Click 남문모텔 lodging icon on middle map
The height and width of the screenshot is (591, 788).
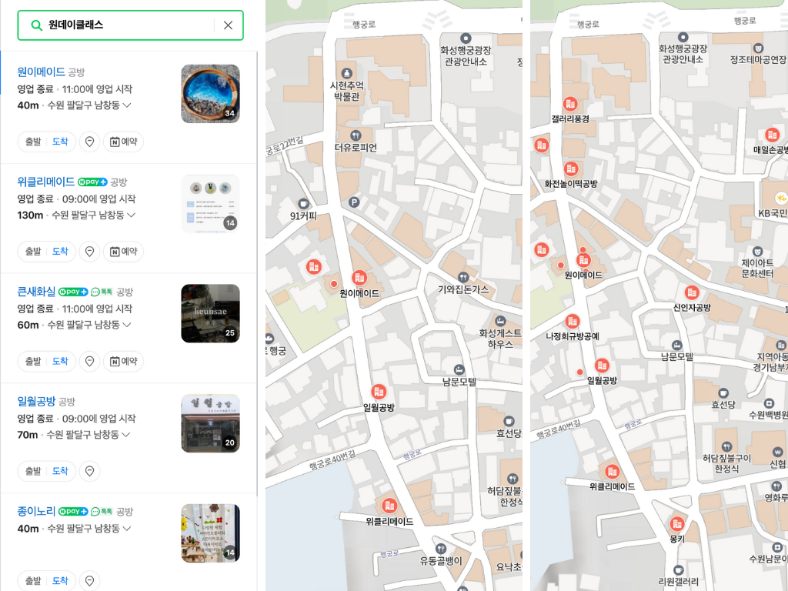pos(459,370)
